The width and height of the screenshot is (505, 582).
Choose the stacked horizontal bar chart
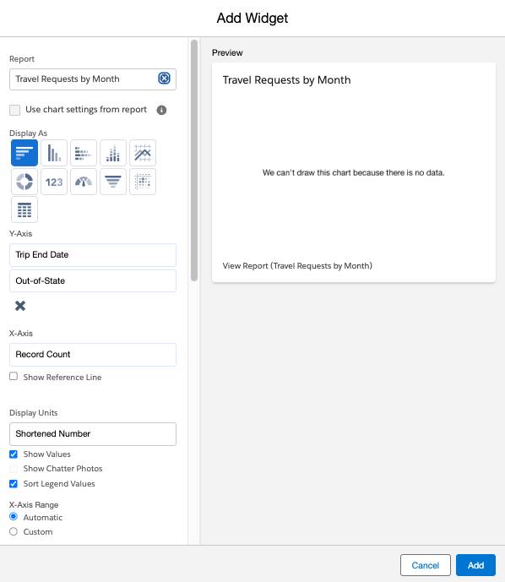[x=84, y=153]
